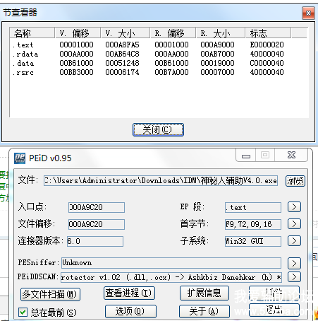
Task: Click the 子系统 field Win32 GUI
Action: (253, 241)
